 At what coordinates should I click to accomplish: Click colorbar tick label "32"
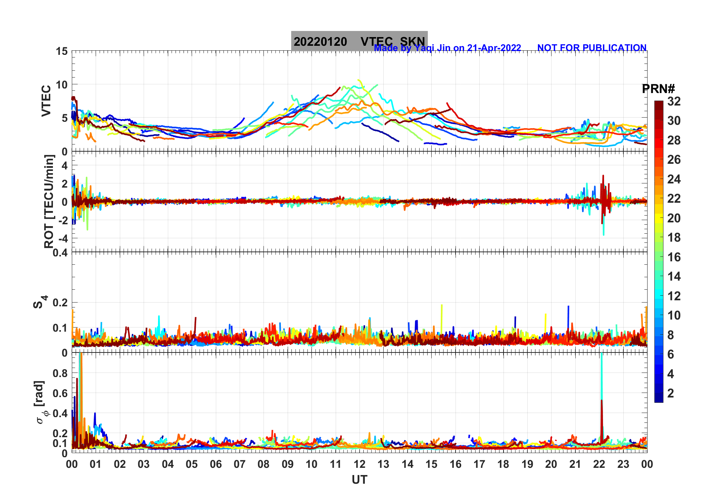point(674,101)
